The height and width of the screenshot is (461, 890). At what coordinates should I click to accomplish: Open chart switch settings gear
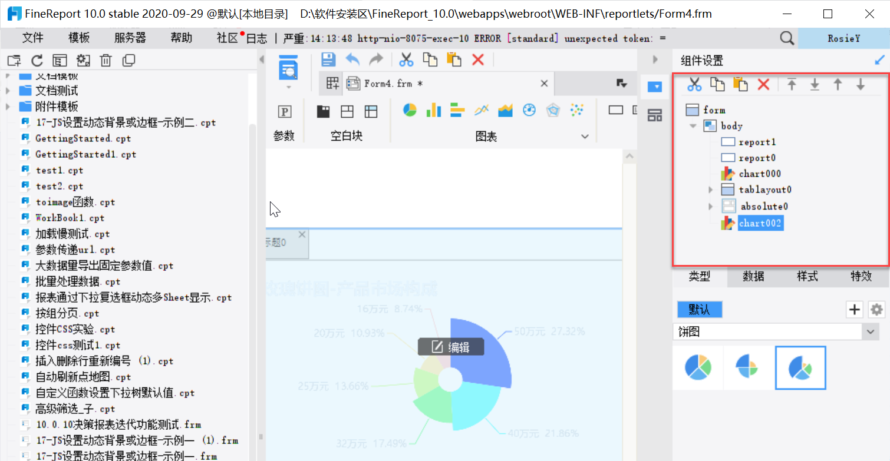coord(877,309)
